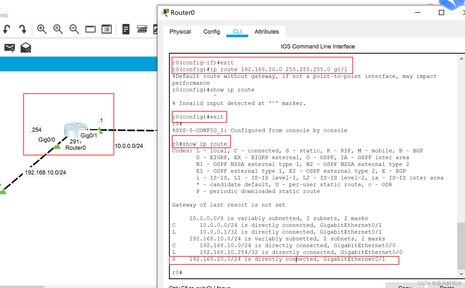Add a Simple PDU with the closed envelope
The width and height of the screenshot is (465, 288).
click(x=10, y=48)
